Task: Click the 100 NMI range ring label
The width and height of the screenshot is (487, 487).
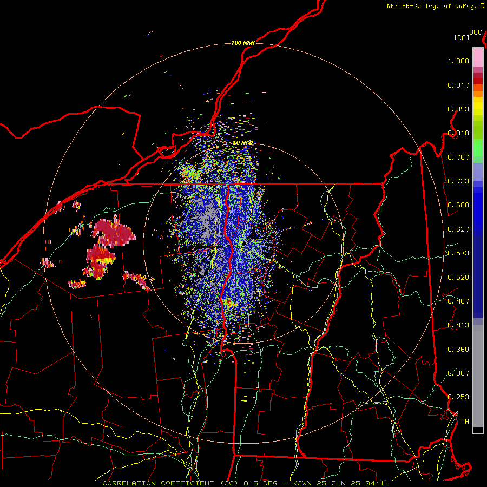Action: (x=243, y=43)
